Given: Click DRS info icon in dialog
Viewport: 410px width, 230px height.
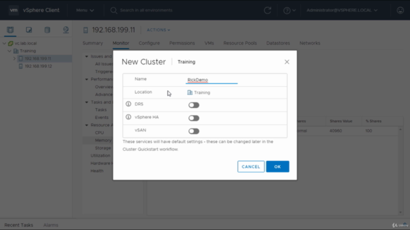Looking at the screenshot, I should click(128, 104).
